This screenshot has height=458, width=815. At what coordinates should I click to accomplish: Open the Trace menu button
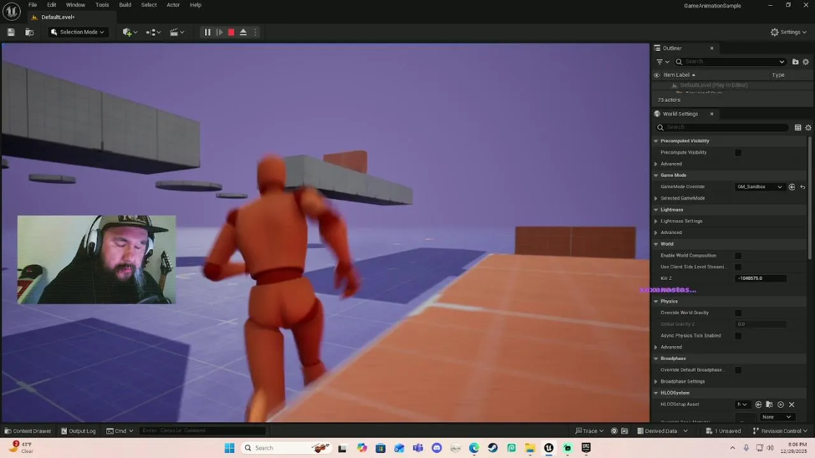click(590, 431)
